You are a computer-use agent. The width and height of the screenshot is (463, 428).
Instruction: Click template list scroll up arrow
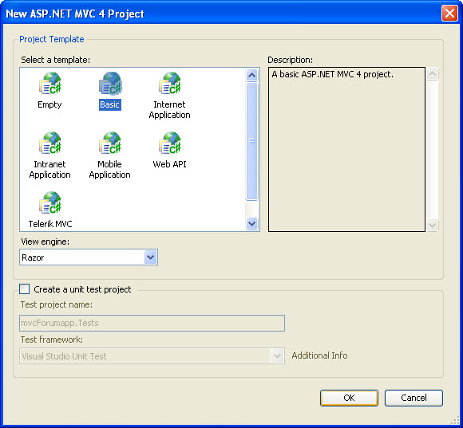tap(252, 75)
